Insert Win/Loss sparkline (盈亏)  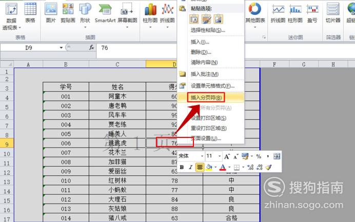click(312, 13)
